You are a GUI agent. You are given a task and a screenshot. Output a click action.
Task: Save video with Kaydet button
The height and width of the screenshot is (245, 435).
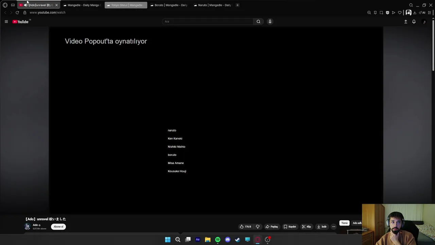click(290, 227)
